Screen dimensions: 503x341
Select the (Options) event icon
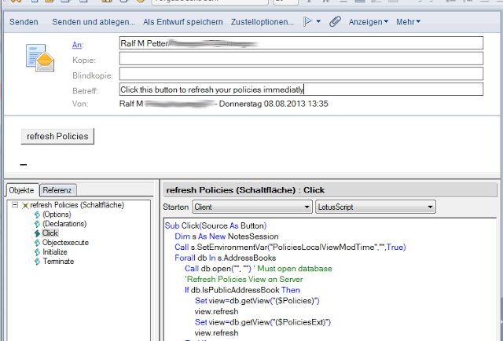pos(36,214)
